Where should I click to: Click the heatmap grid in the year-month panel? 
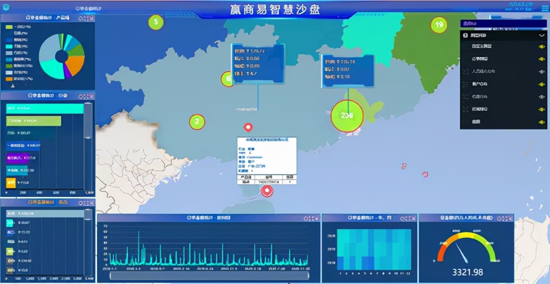(x=374, y=249)
